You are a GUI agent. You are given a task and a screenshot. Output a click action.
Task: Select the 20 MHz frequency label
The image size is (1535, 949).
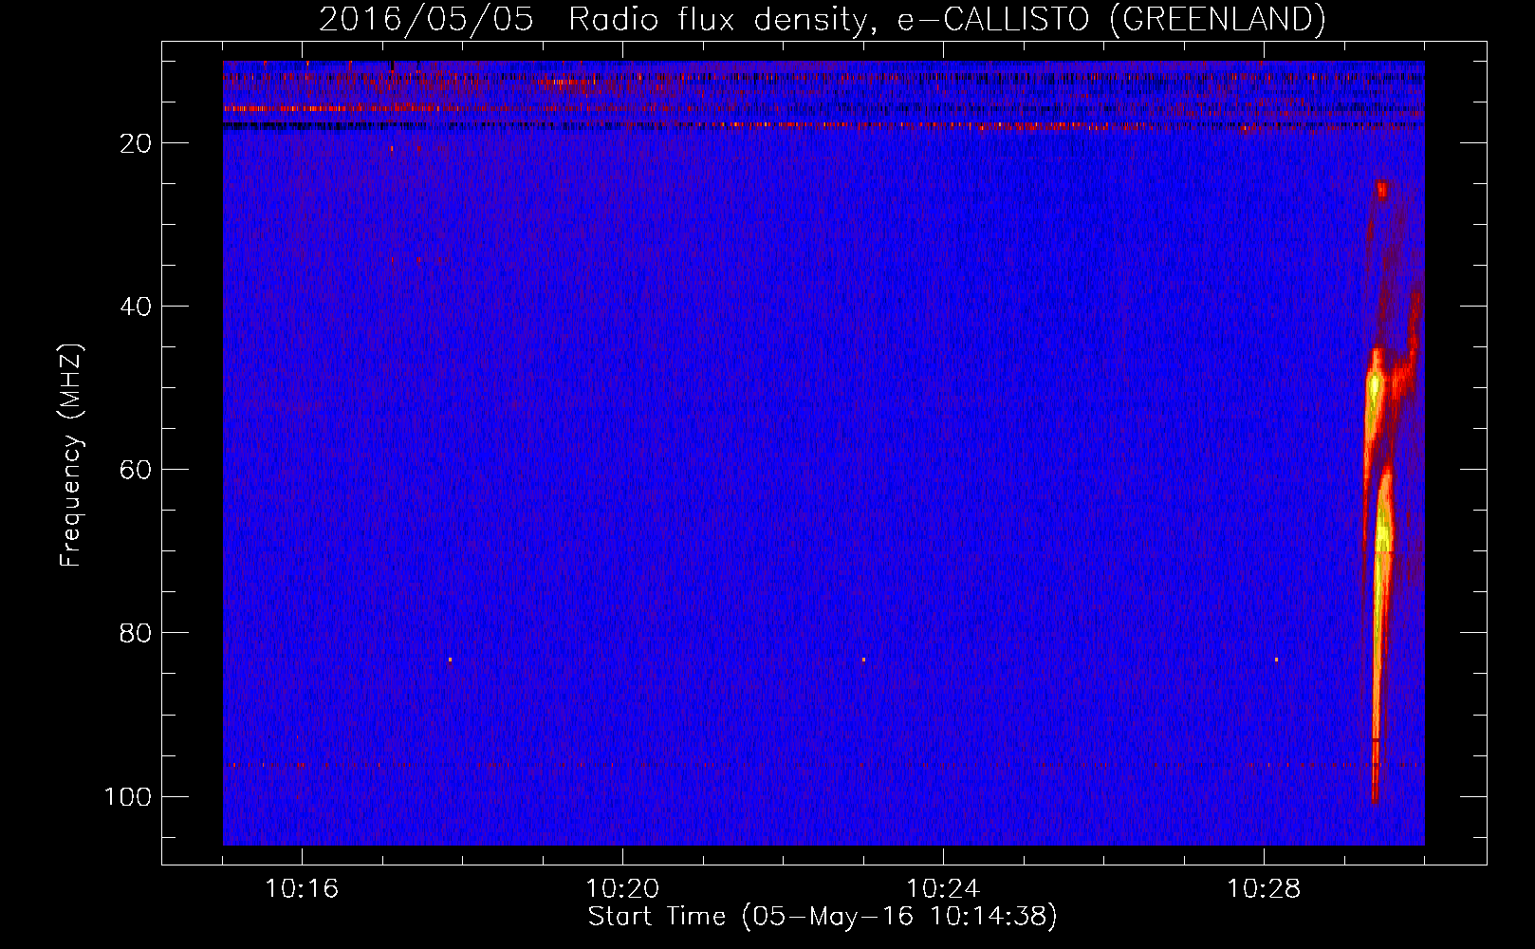(x=136, y=143)
